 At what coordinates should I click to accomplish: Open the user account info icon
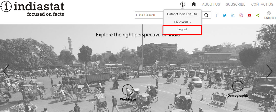(182, 4)
